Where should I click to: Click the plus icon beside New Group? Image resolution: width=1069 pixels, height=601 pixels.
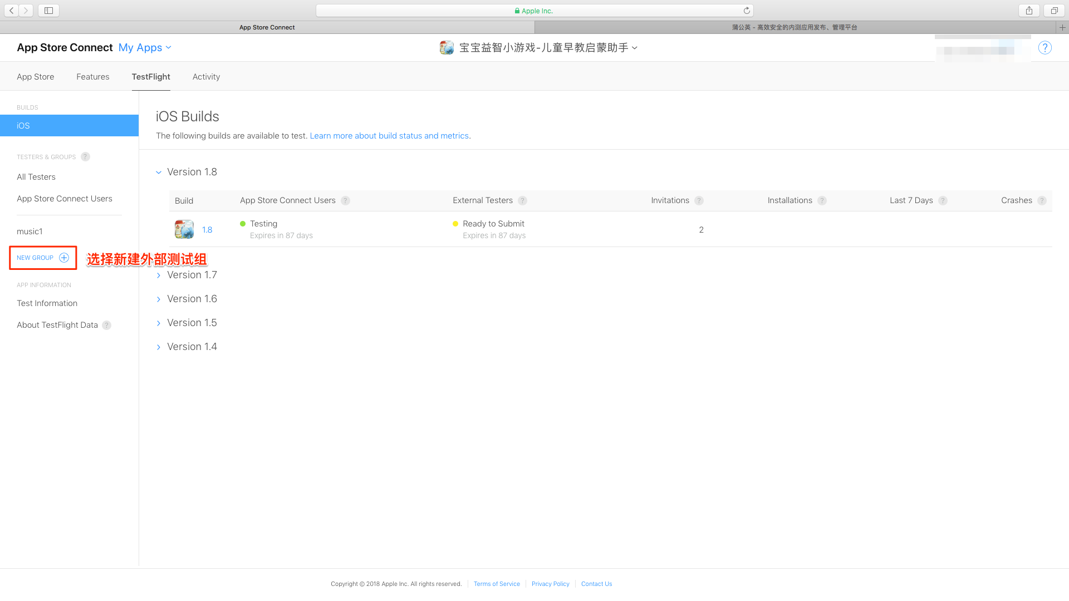[64, 258]
